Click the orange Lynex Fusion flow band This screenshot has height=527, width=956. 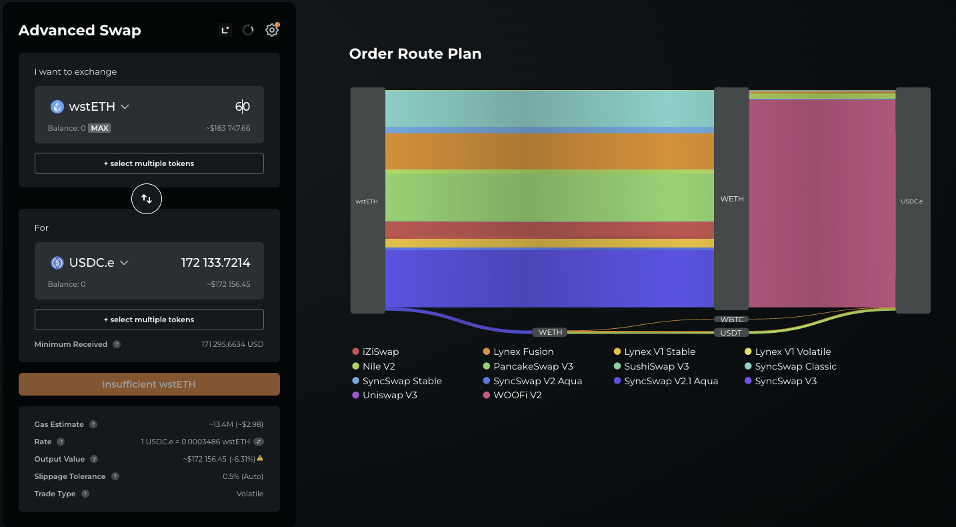tap(549, 151)
